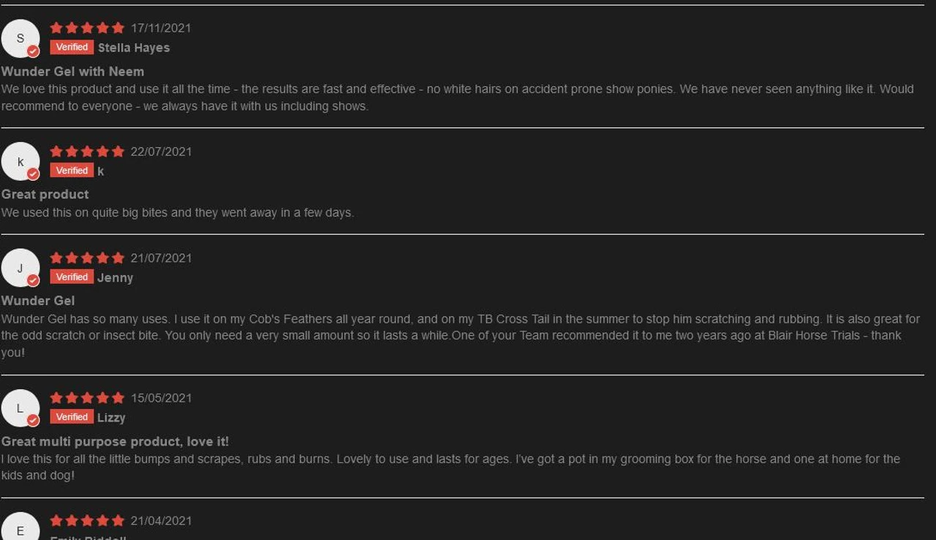Click Lizzy's avatar circle with 'L'
The height and width of the screenshot is (540, 936).
(x=20, y=408)
